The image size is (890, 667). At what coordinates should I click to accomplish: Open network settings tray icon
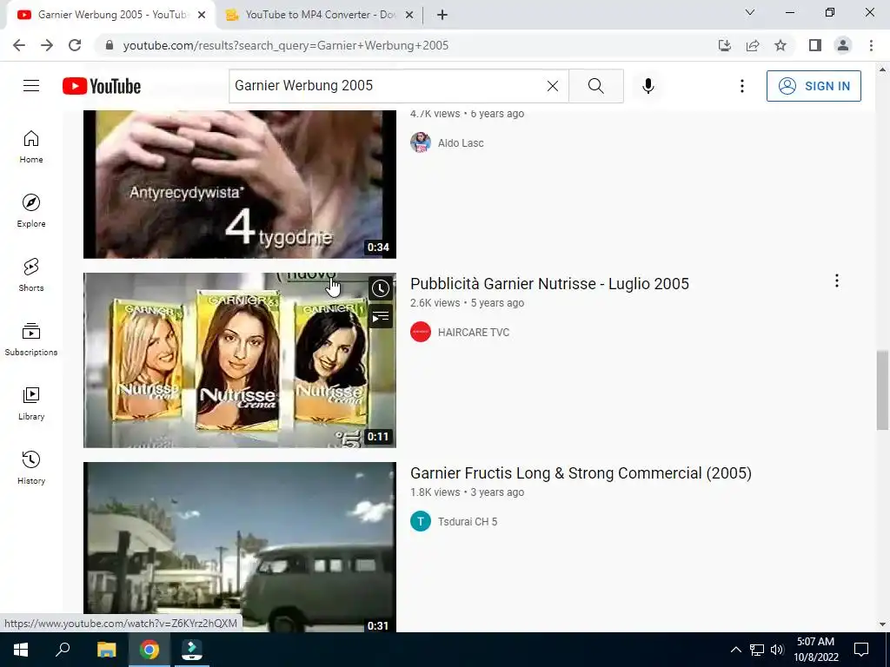pos(757,650)
